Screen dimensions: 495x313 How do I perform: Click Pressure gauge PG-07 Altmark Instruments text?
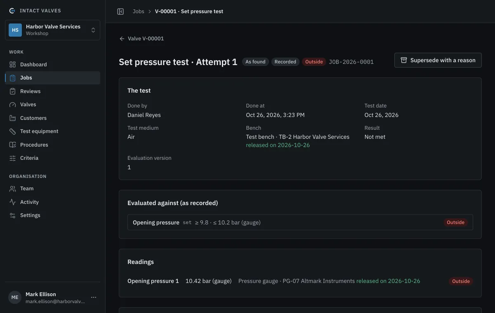(x=297, y=281)
